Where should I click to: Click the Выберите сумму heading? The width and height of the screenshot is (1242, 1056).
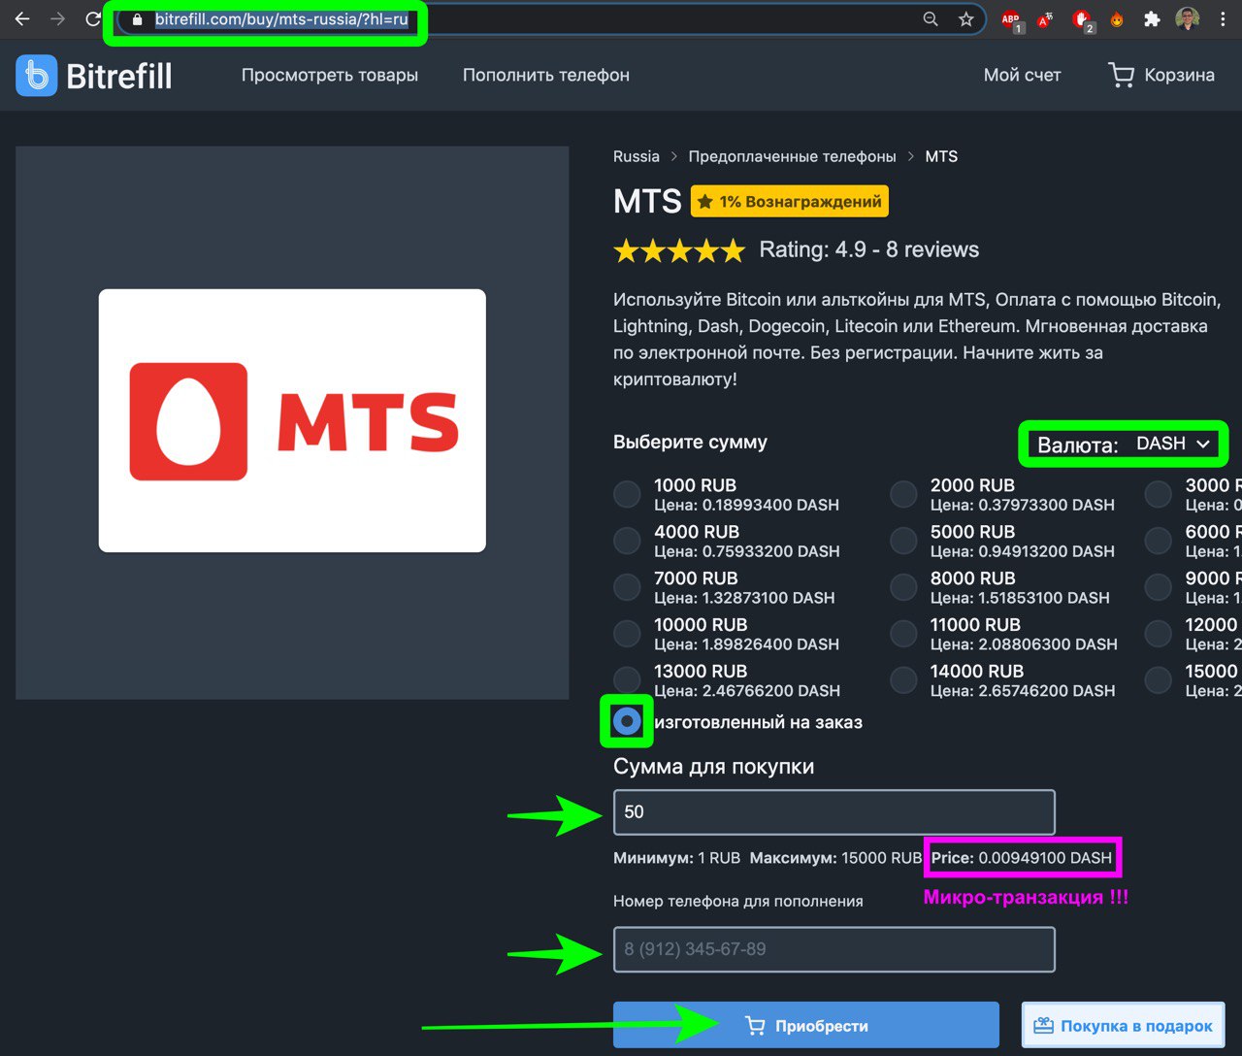pos(690,442)
